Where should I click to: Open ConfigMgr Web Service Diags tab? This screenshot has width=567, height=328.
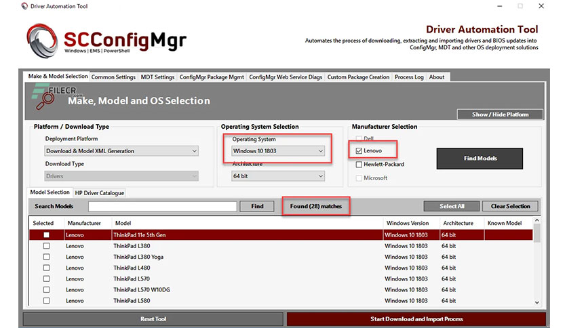coord(286,77)
